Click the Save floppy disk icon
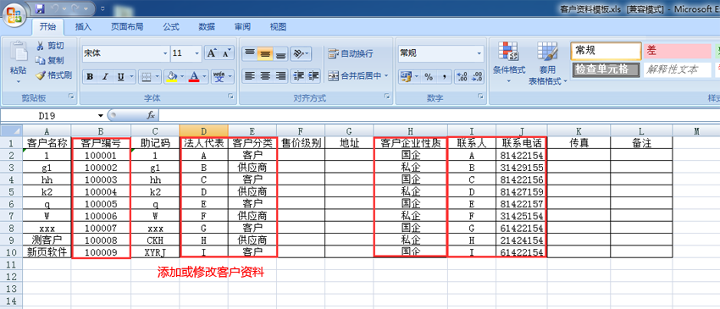Image resolution: width=720 pixels, height=309 pixels. pos(40,8)
